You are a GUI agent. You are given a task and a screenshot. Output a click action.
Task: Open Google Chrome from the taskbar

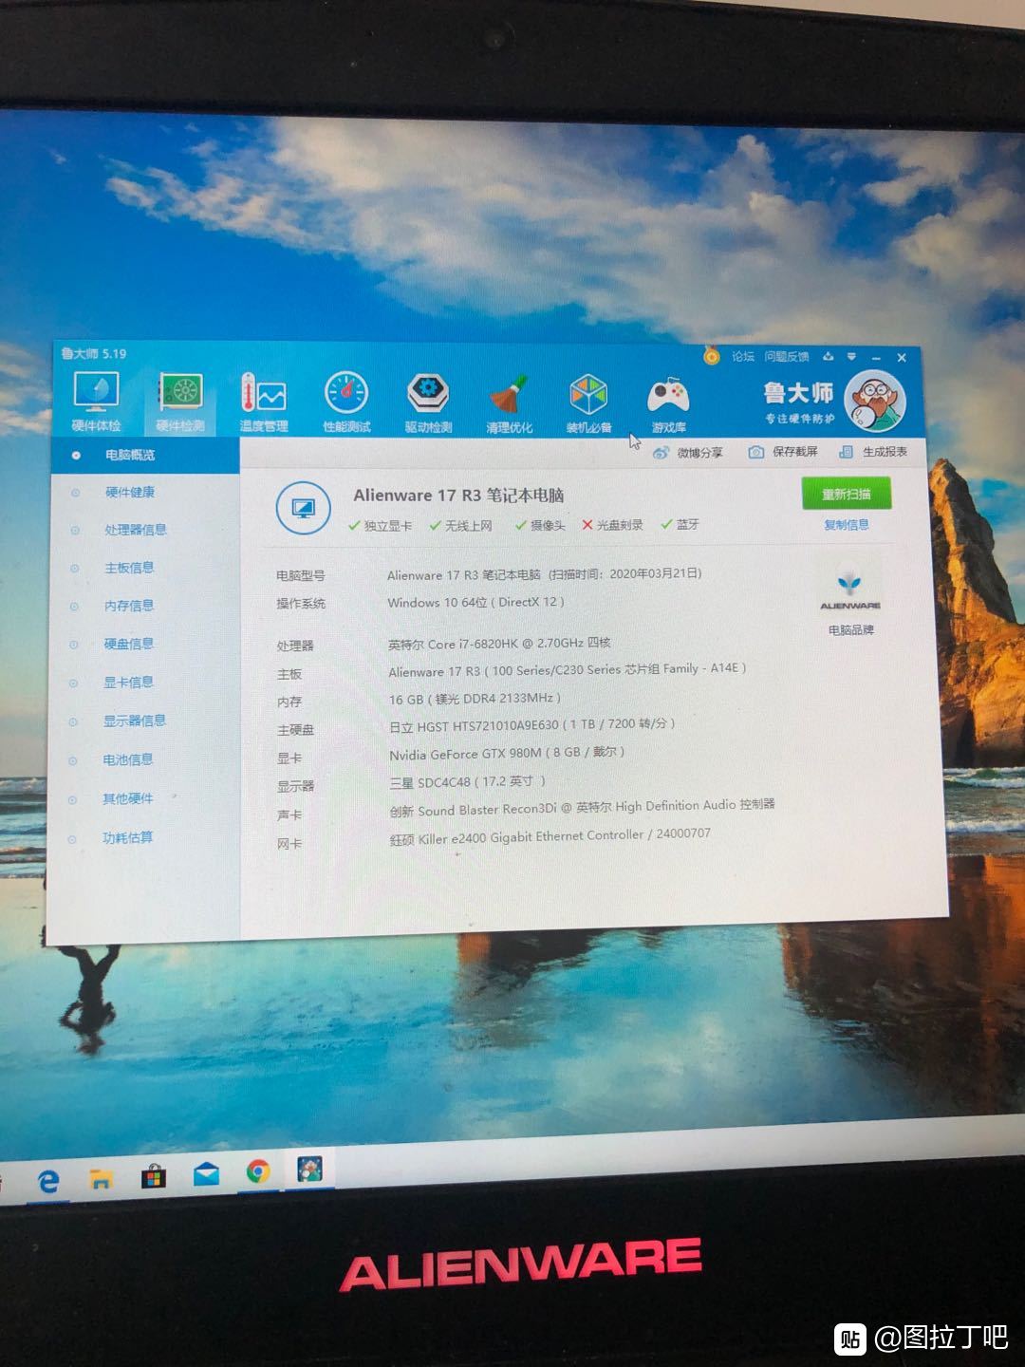[x=258, y=1171]
